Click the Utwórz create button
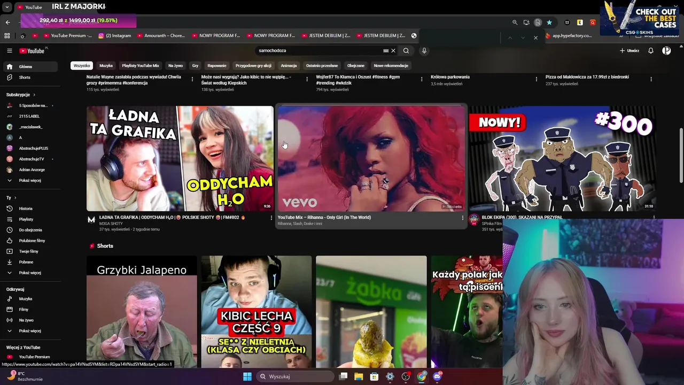The image size is (684, 385). tap(629, 51)
